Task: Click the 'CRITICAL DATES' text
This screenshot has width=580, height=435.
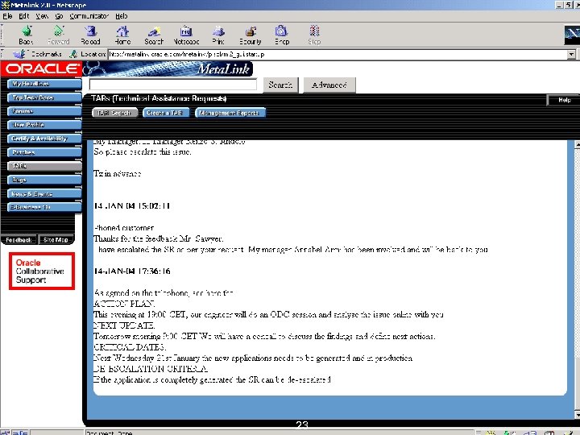Action: (130, 347)
